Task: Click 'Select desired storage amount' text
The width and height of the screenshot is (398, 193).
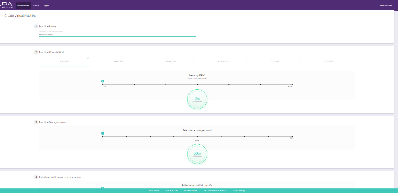Action: 197,130
